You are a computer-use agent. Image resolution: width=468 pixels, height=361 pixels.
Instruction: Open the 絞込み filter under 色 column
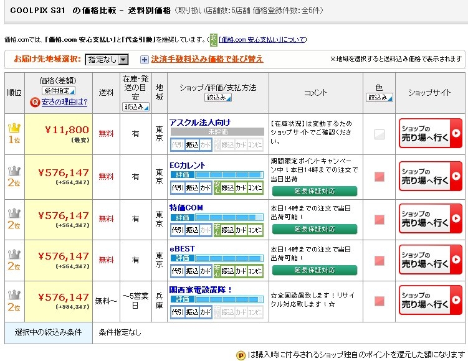[x=380, y=98]
